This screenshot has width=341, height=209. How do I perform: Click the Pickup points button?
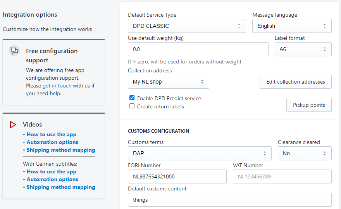click(x=309, y=105)
